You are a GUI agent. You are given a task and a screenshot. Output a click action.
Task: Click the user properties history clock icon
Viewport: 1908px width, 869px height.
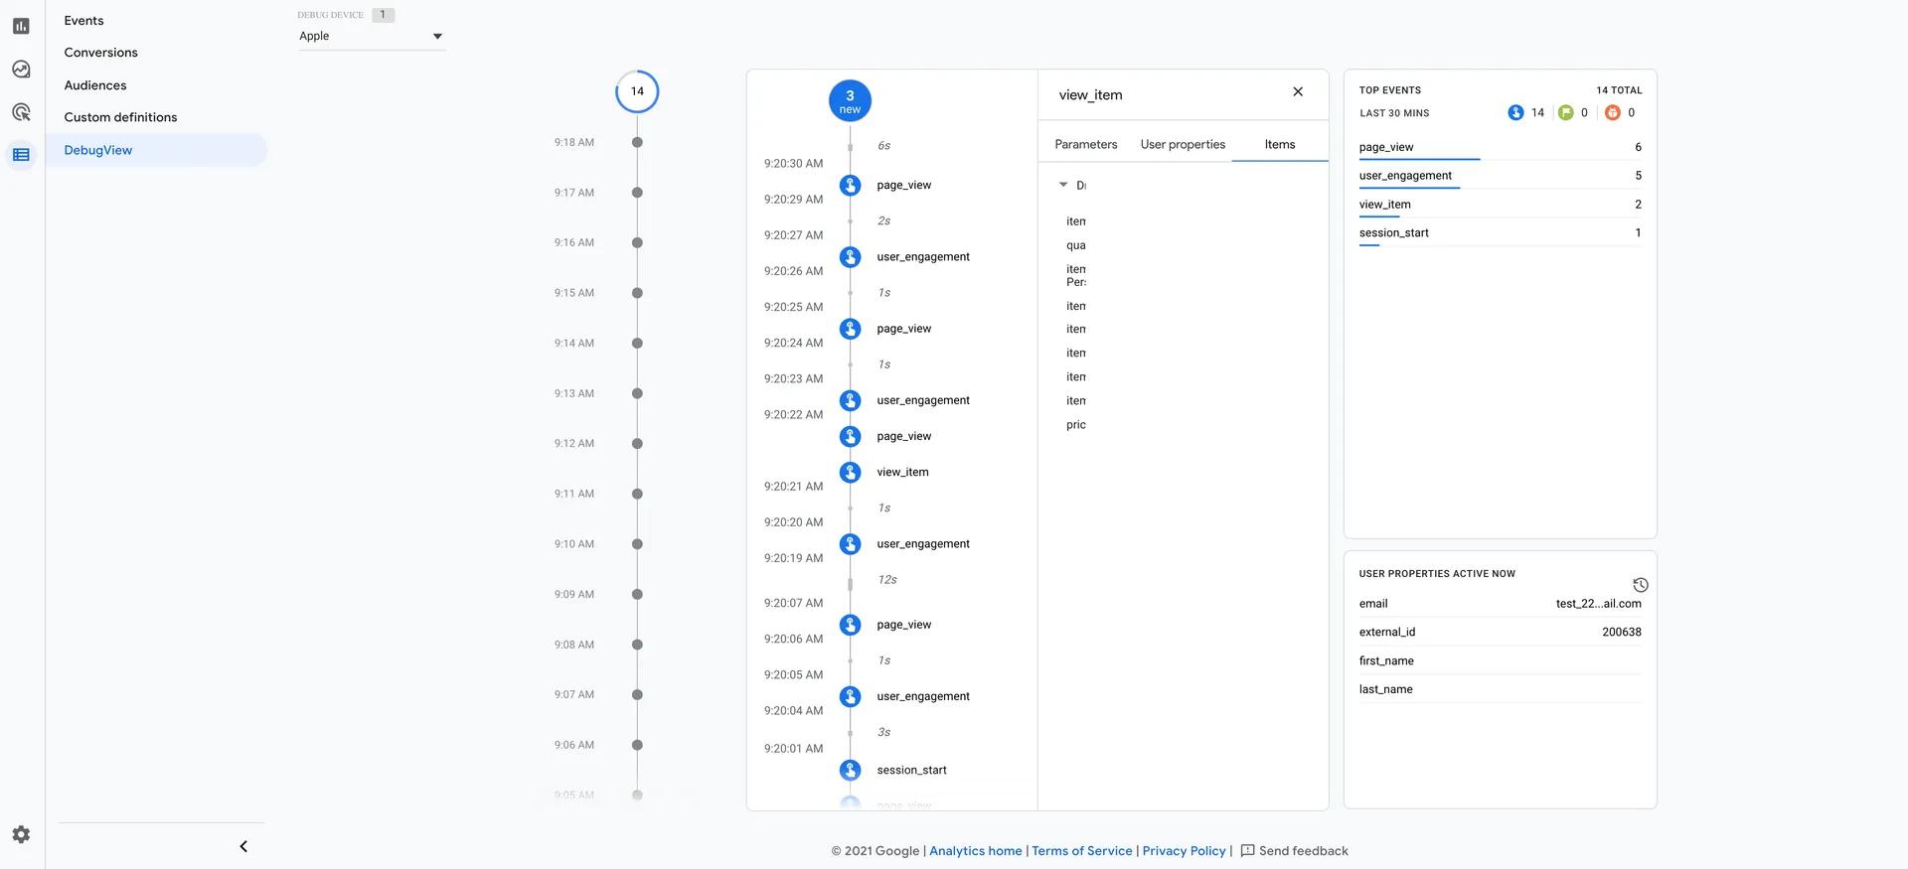tap(1641, 585)
